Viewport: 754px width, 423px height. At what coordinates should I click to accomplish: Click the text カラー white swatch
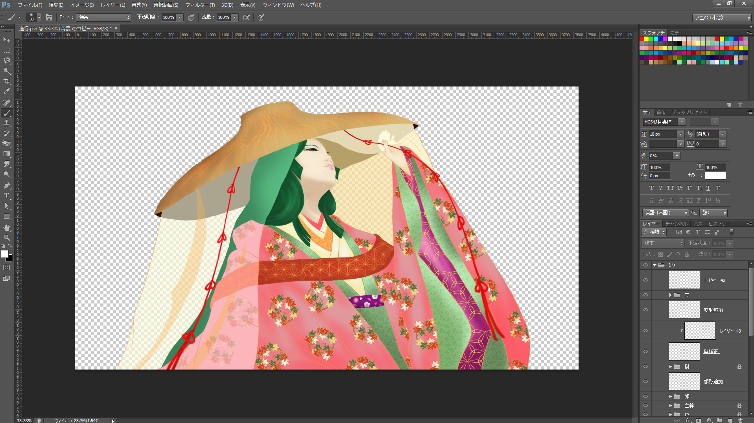715,176
